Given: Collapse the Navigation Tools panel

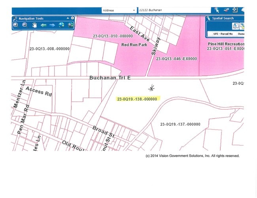Looking at the screenshot, I should [x=68, y=18].
